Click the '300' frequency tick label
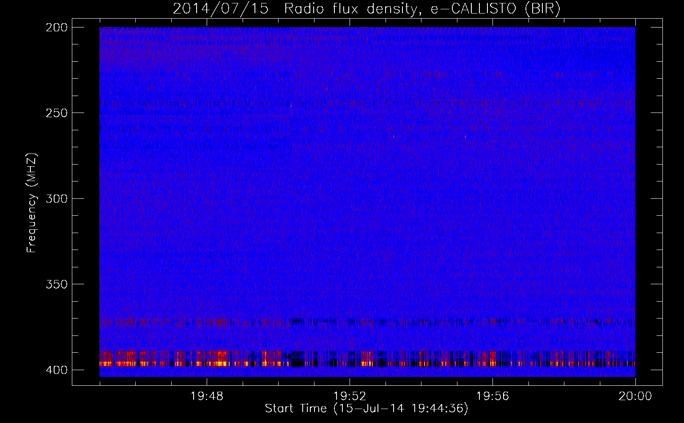Image resolution: width=684 pixels, height=423 pixels. point(56,198)
